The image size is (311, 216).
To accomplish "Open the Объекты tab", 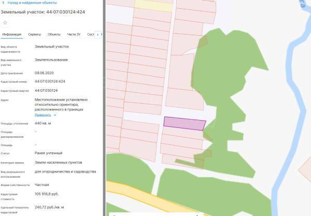I will [x=54, y=34].
